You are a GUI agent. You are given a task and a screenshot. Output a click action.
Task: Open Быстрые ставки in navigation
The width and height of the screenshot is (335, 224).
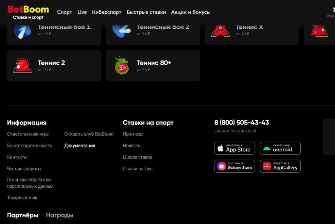(x=146, y=12)
